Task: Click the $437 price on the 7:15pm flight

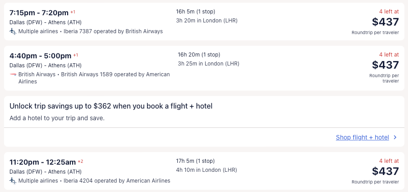Action: click(385, 22)
